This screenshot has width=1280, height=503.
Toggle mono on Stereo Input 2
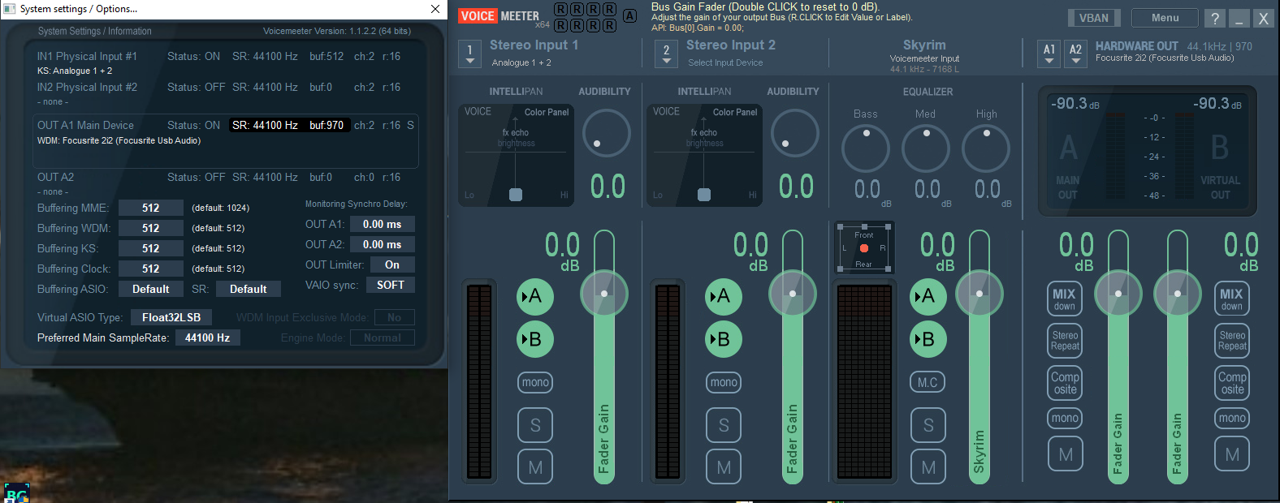[x=724, y=382]
